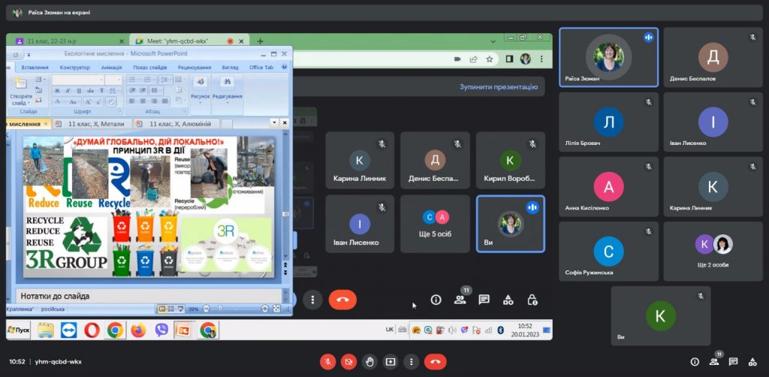Toggle slideshow view button in PowerPoint status bar
The image size is (769, 377).
(x=180, y=309)
